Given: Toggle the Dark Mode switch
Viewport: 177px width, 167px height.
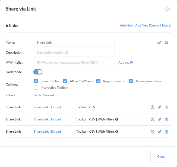Looking at the screenshot, I should pos(38,72).
